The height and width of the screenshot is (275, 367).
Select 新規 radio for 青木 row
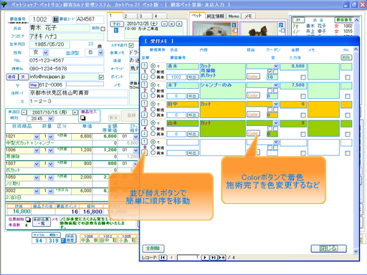point(153,72)
